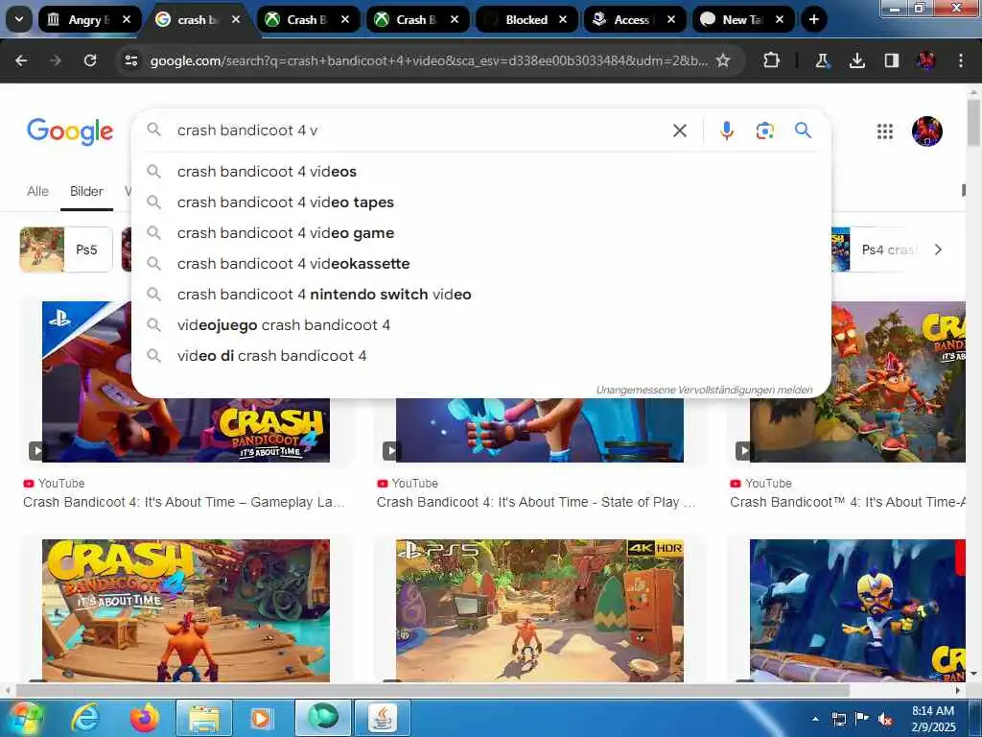Bookmark this page with the star icon

click(x=723, y=60)
